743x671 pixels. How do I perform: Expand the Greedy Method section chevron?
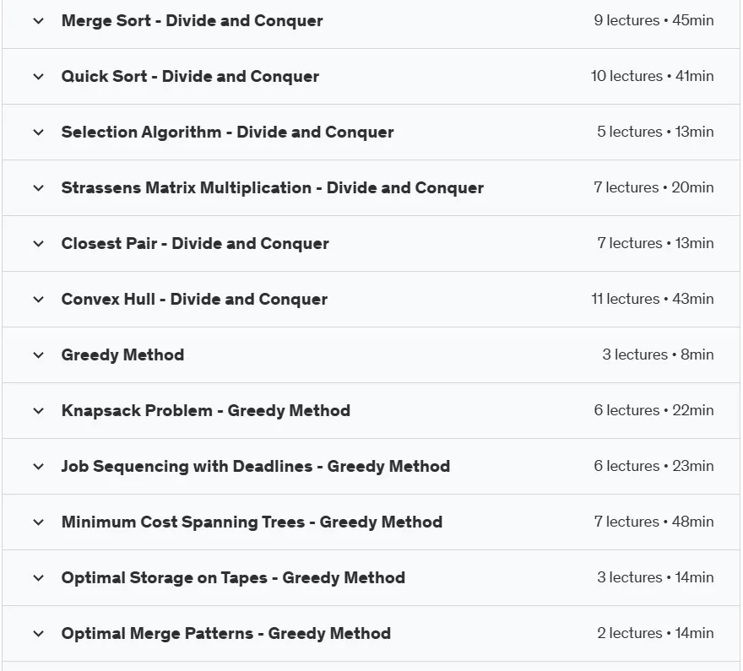(x=38, y=355)
